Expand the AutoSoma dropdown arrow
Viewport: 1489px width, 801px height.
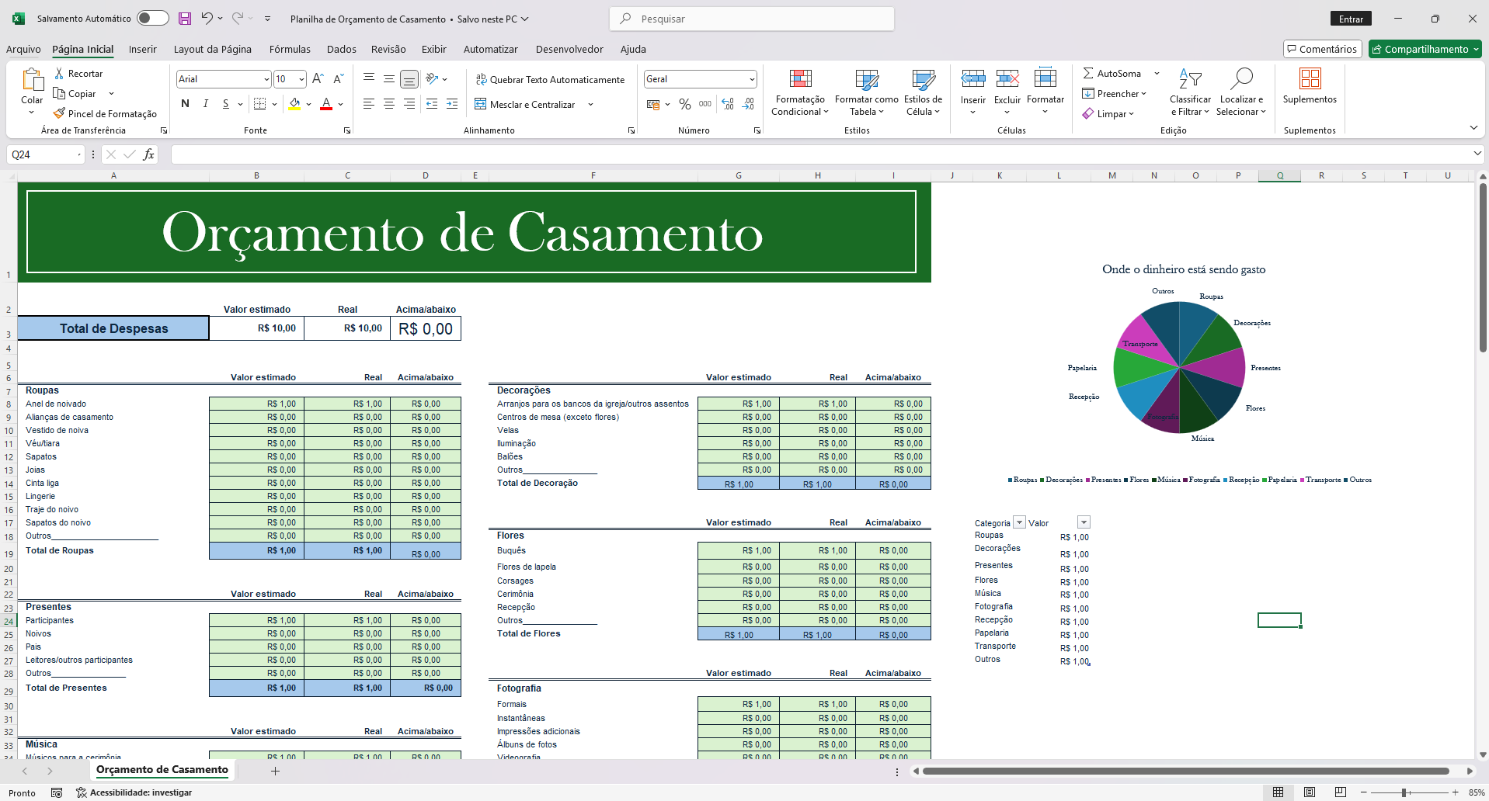click(1157, 73)
